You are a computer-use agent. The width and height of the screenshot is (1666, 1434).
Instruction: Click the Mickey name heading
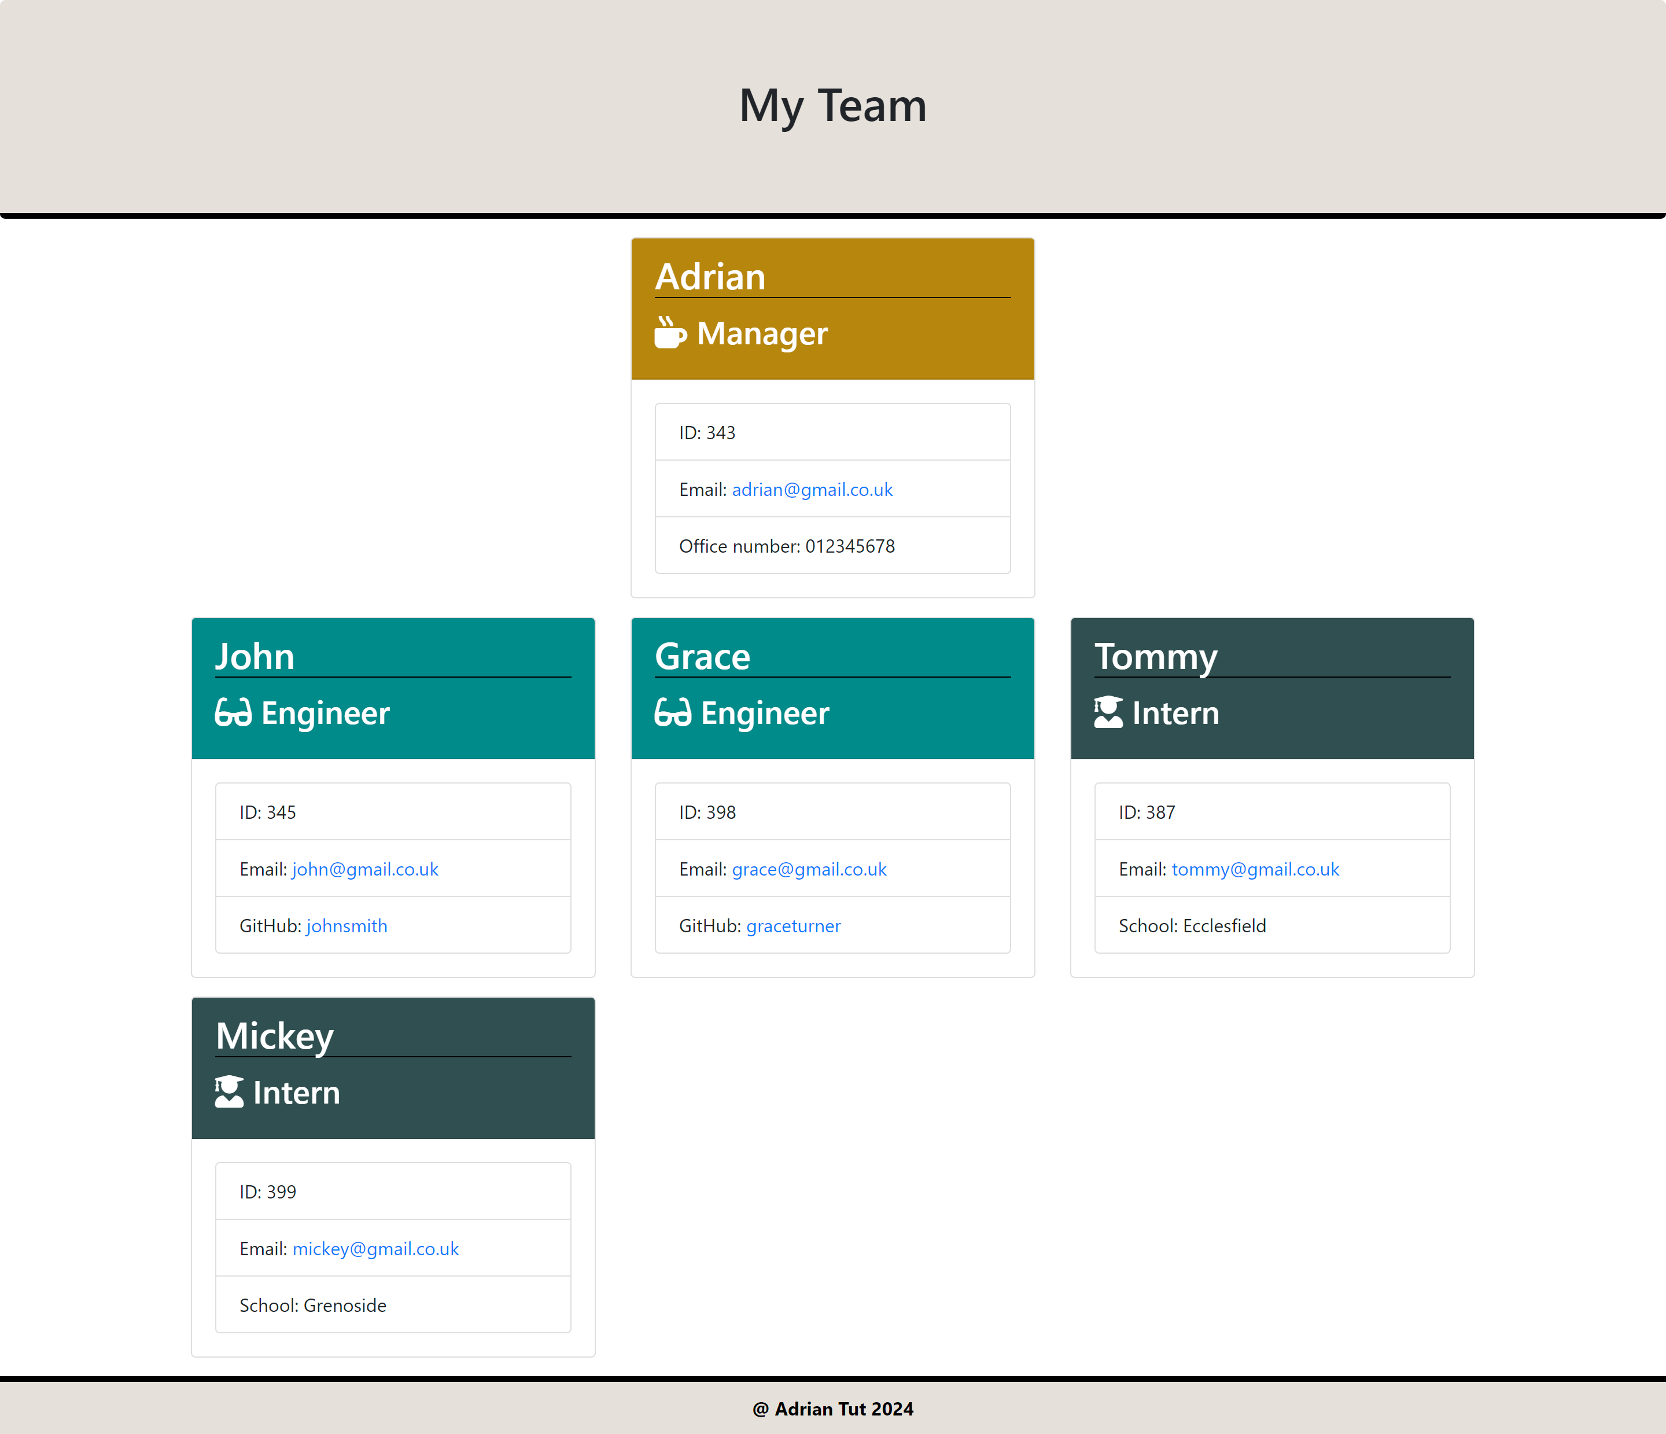(275, 1036)
